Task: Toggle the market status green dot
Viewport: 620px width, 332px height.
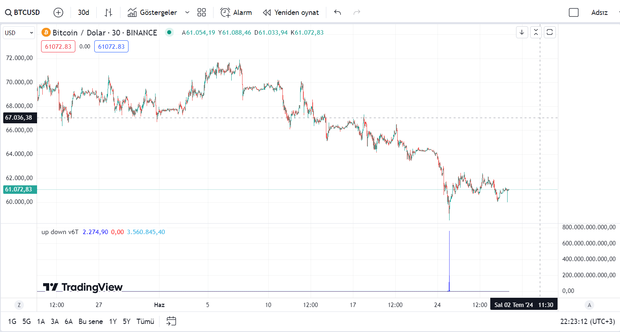Action: (x=169, y=32)
